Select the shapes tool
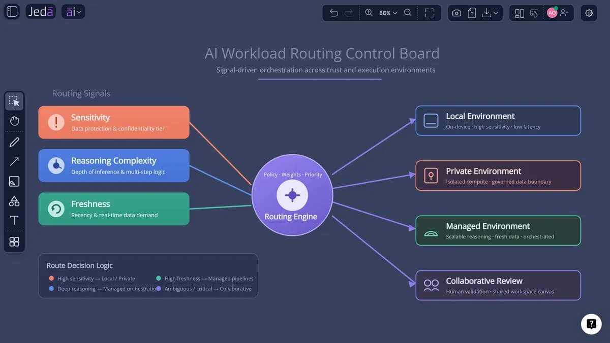 (x=14, y=201)
